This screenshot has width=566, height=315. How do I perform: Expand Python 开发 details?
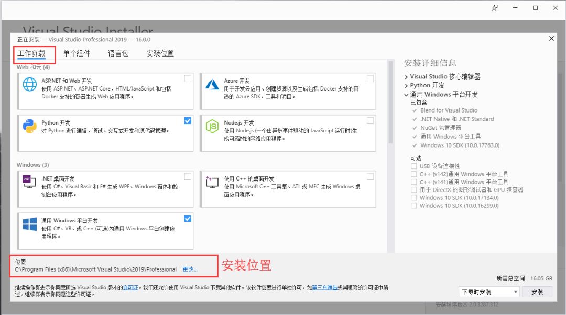coord(406,86)
